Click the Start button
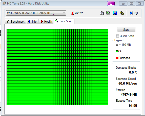 [x=126, y=30]
